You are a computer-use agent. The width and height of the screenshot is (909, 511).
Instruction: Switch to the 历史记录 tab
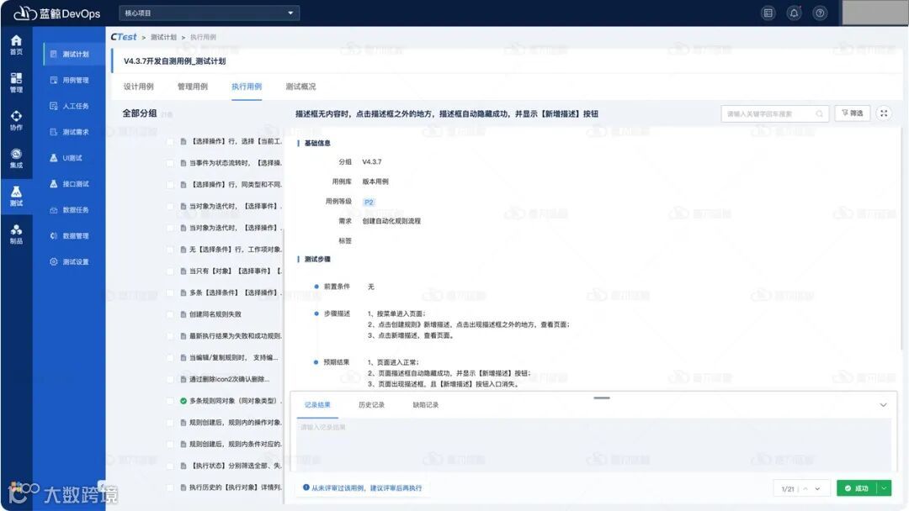(371, 405)
